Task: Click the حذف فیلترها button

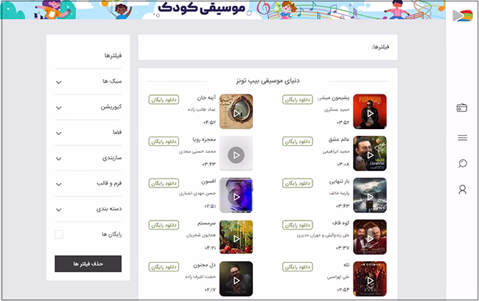Action: [x=88, y=263]
